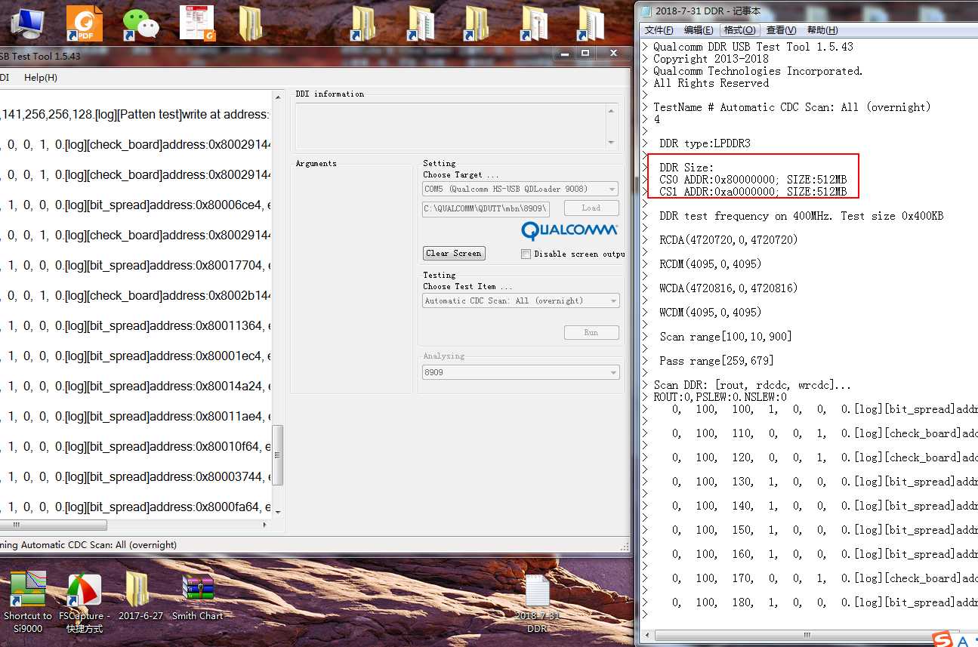Click the 'Scan range[100,10,900]' line
The width and height of the screenshot is (978, 647).
click(726, 337)
